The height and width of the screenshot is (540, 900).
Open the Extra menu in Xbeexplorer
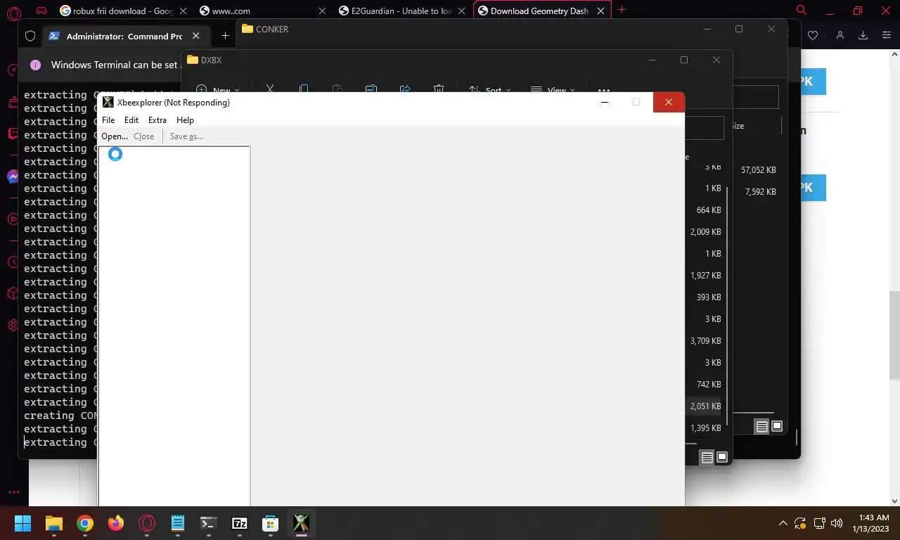[x=157, y=120]
